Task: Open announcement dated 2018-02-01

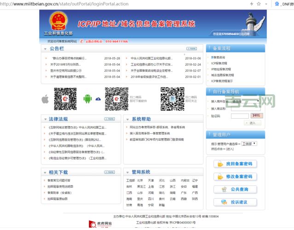Action: [x=149, y=77]
